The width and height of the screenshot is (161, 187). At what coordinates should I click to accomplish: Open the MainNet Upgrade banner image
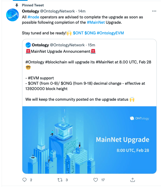click(x=89, y=140)
